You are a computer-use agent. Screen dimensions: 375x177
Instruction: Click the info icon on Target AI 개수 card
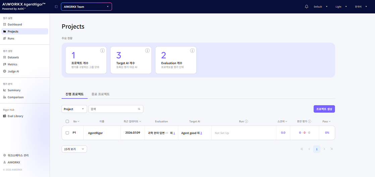point(147,50)
